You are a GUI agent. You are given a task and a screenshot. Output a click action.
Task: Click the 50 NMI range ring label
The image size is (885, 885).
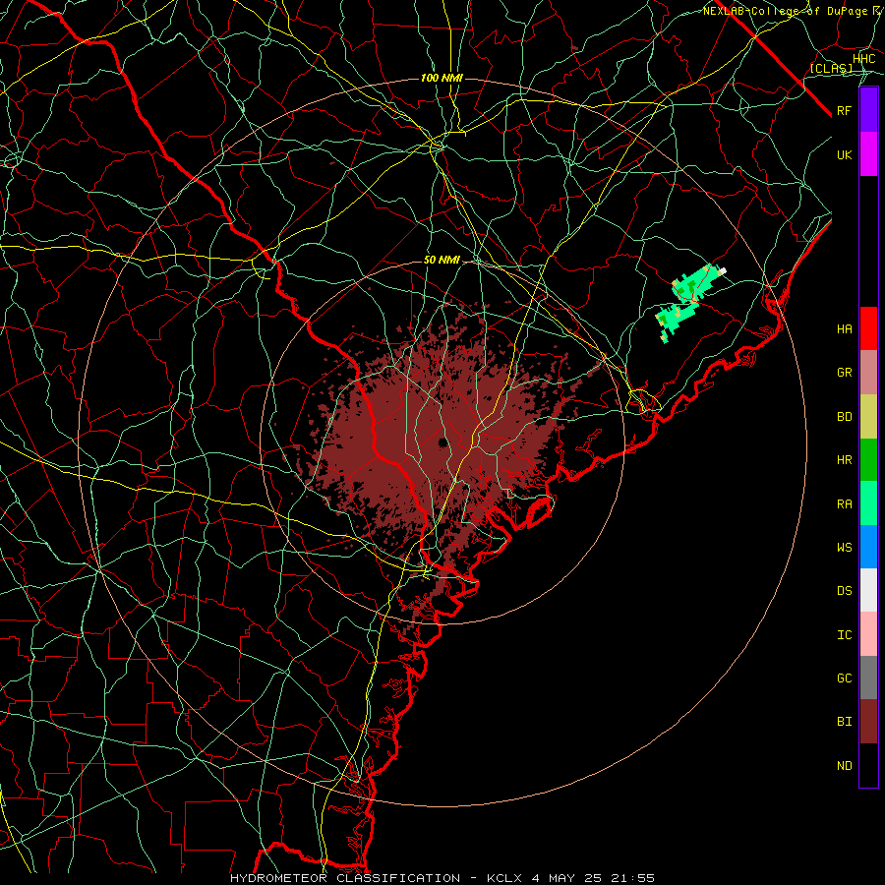[442, 261]
